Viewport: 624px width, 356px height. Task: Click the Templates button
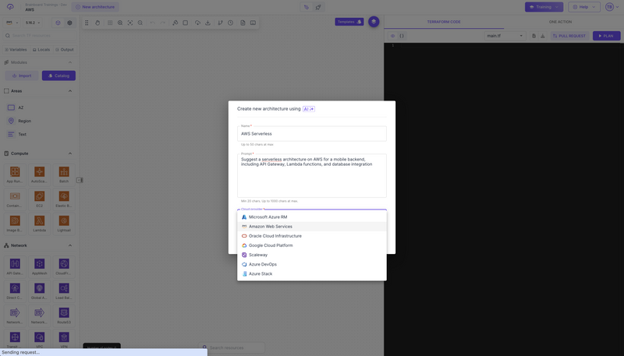[349, 22]
